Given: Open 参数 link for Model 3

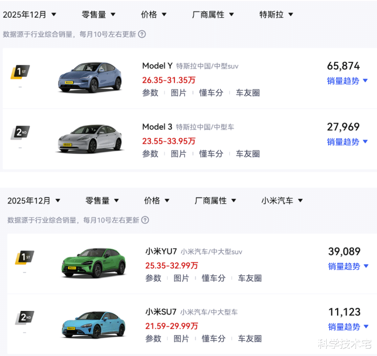Looking at the screenshot, I should (x=150, y=154).
